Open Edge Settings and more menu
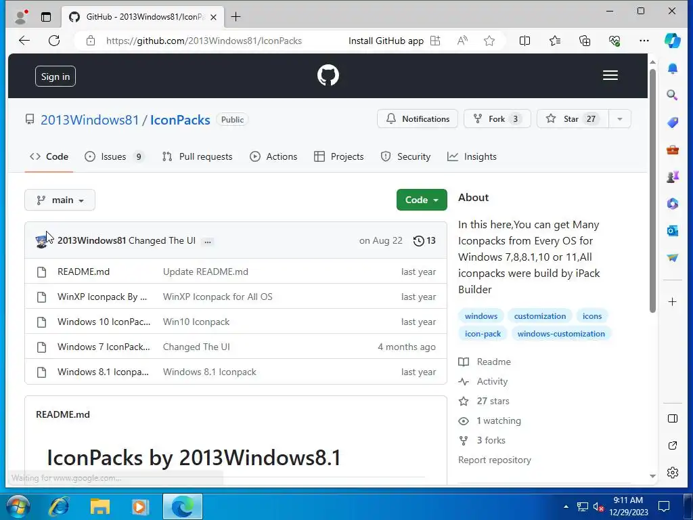 (644, 41)
